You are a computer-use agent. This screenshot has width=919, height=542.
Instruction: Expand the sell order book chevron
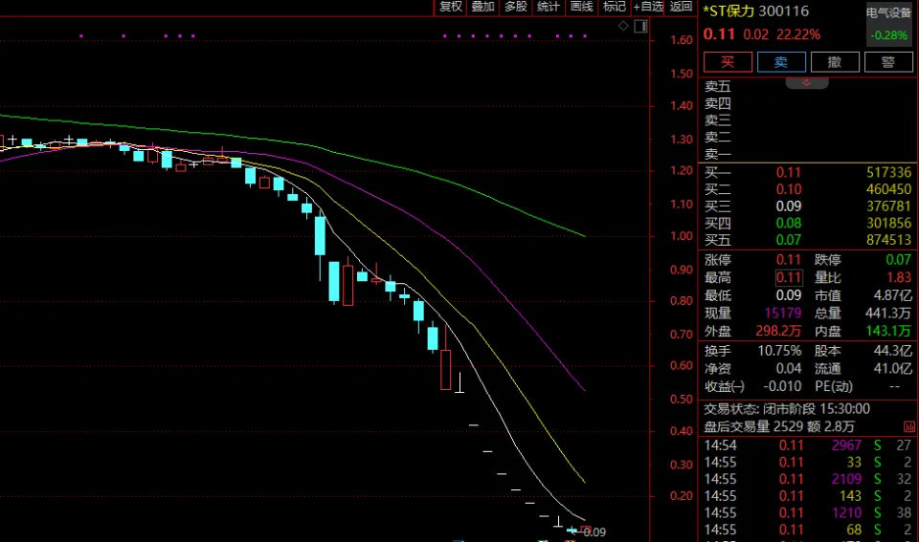coord(807,84)
